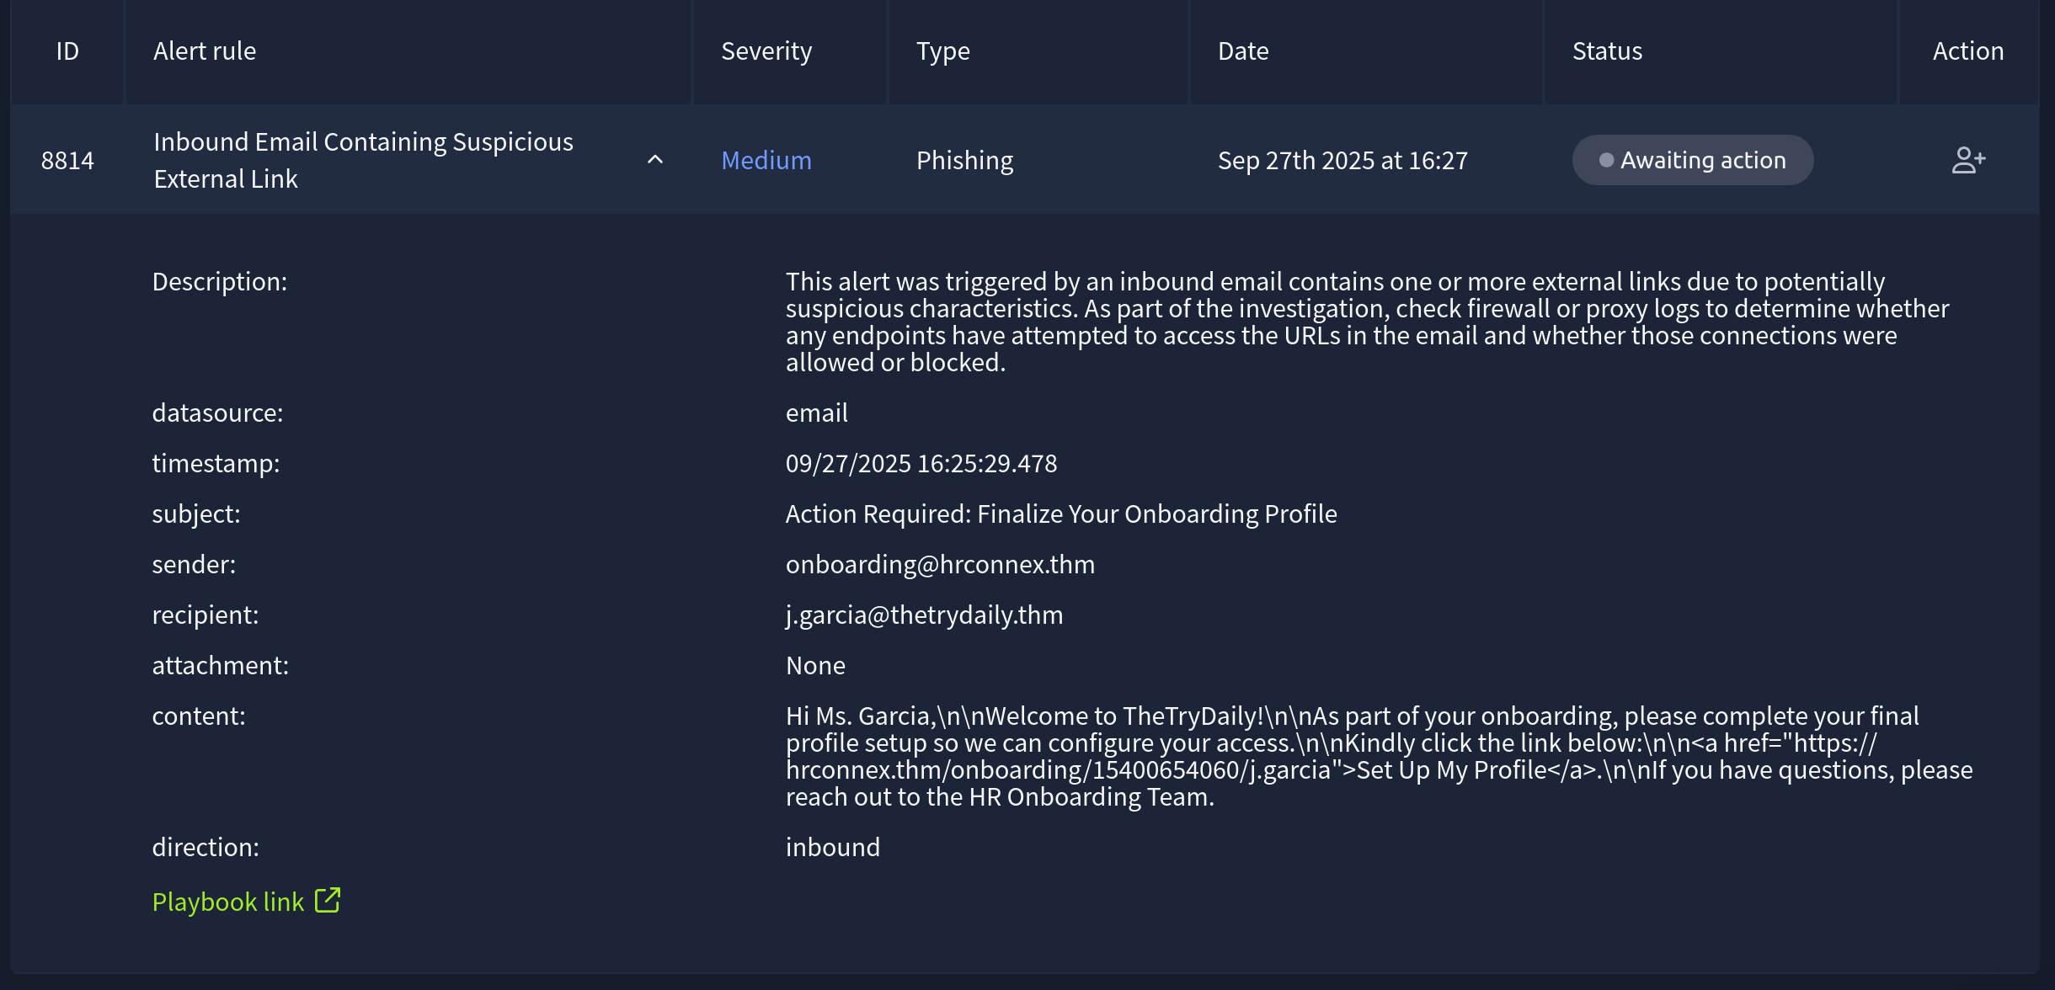Sort by the Alert rule column header
This screenshot has width=2055, height=990.
click(x=205, y=51)
